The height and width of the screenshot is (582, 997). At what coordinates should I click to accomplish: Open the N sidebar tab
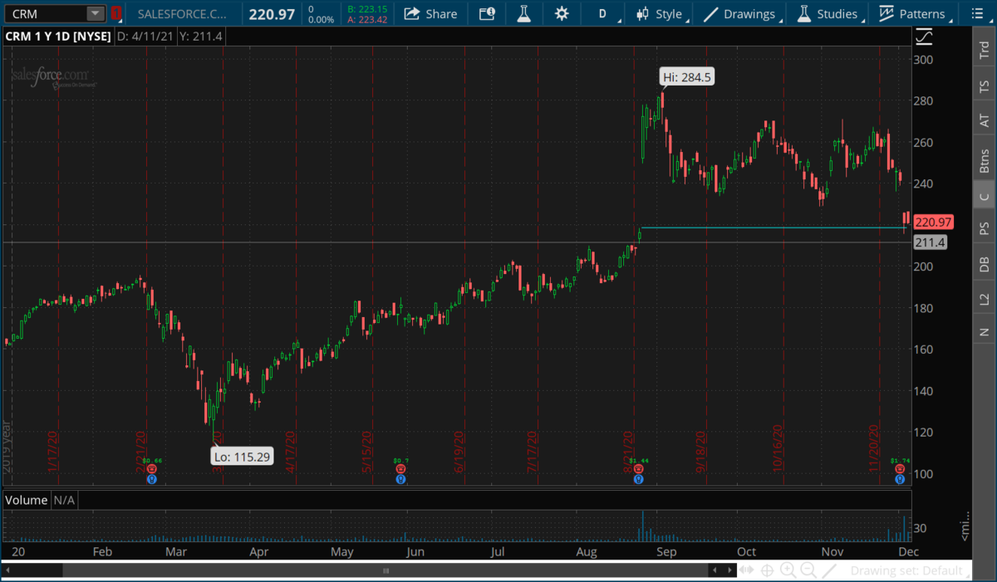[x=985, y=332]
